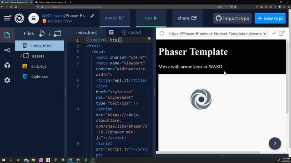291x163 pixels.
Task: Refresh the preview pane
Action: point(162,34)
